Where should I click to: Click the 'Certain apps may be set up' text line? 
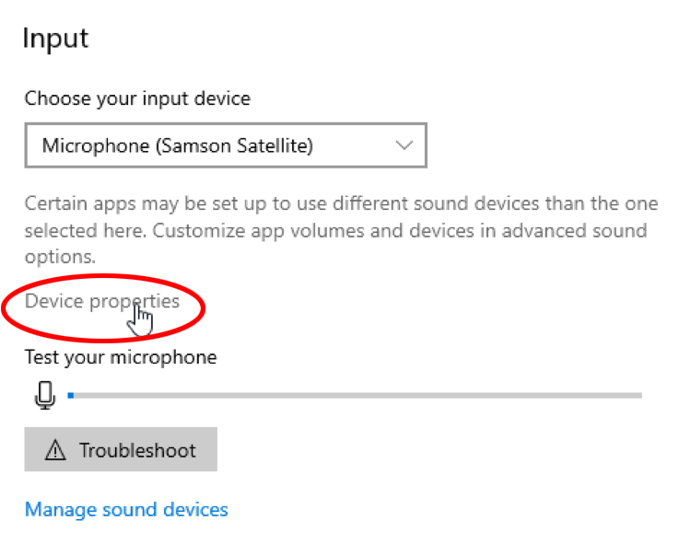coord(341,203)
